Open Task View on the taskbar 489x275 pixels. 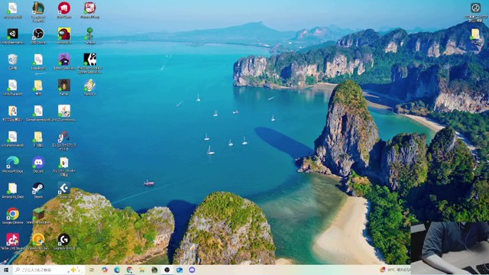(x=92, y=270)
